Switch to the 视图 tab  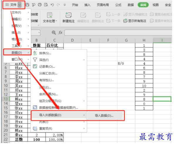tap(156, 5)
